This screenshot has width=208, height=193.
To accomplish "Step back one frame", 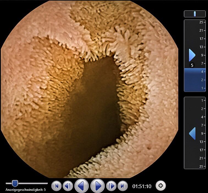I will coord(68,186).
